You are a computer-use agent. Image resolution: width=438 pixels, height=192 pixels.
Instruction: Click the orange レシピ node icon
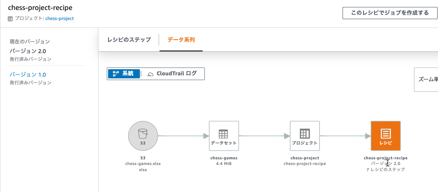(386, 136)
